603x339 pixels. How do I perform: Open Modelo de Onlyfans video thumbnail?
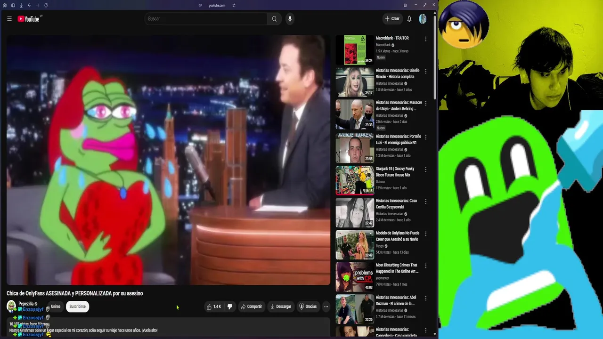pyautogui.click(x=355, y=244)
